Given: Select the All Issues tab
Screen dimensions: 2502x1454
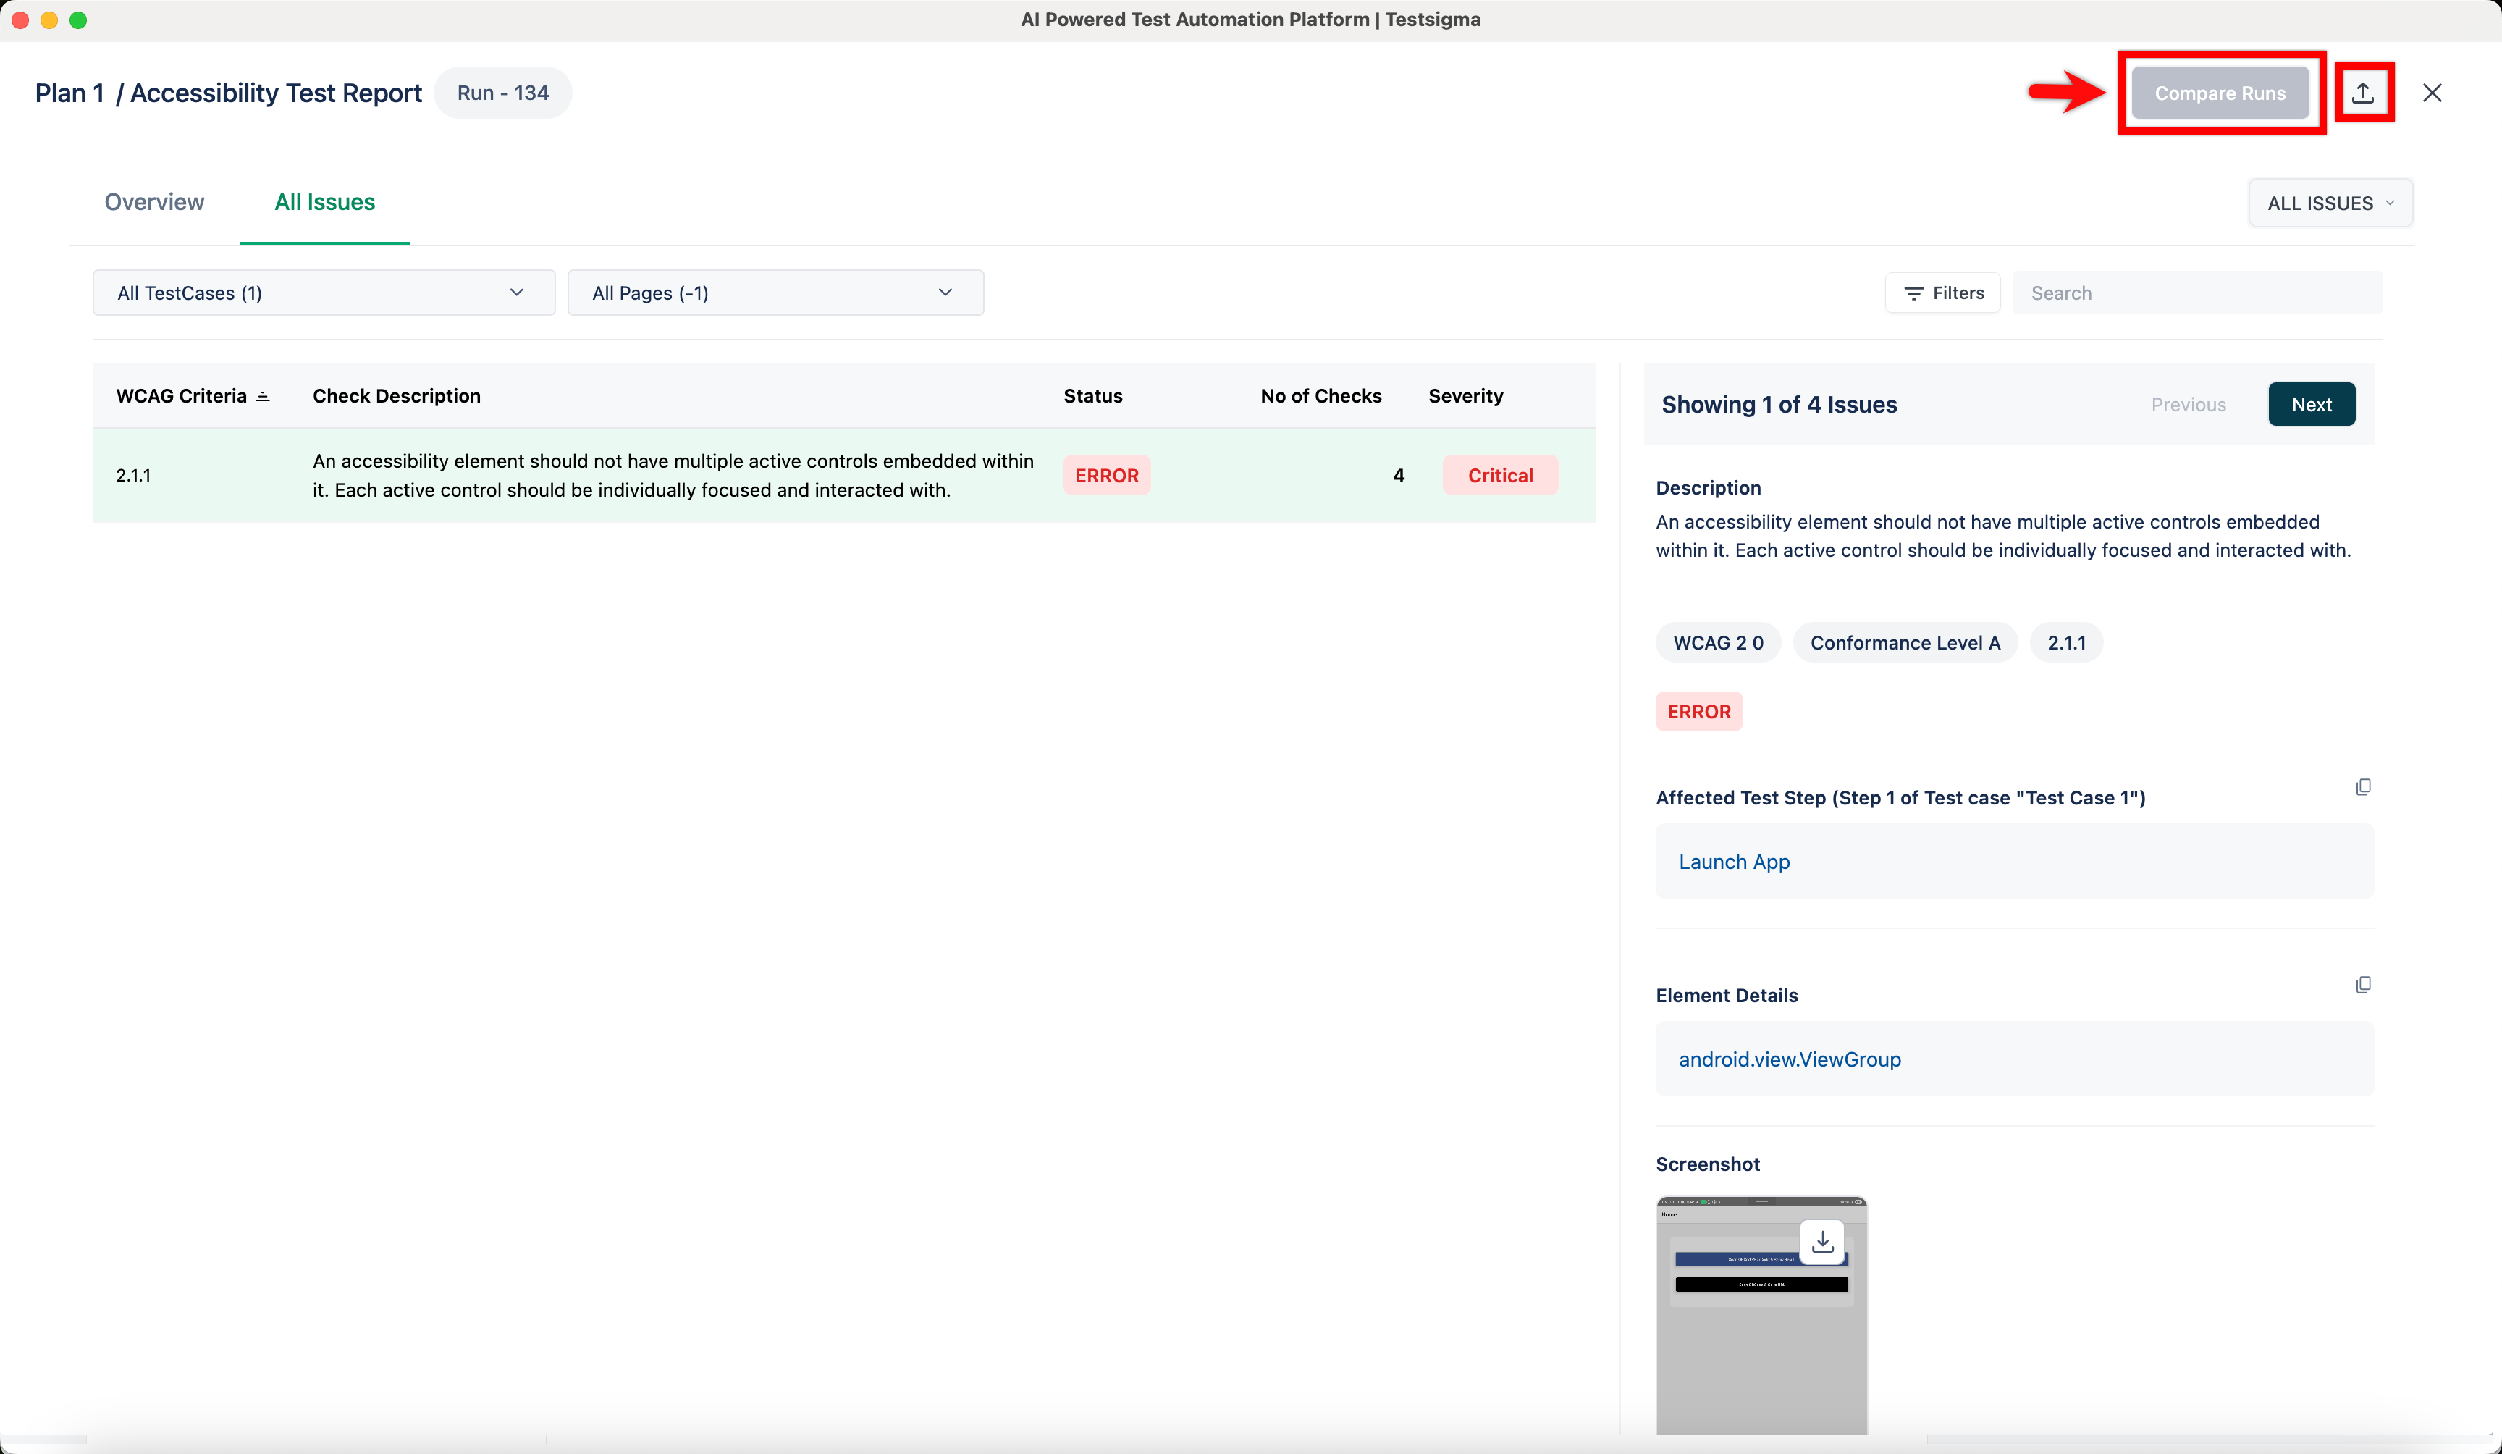Looking at the screenshot, I should [x=324, y=201].
